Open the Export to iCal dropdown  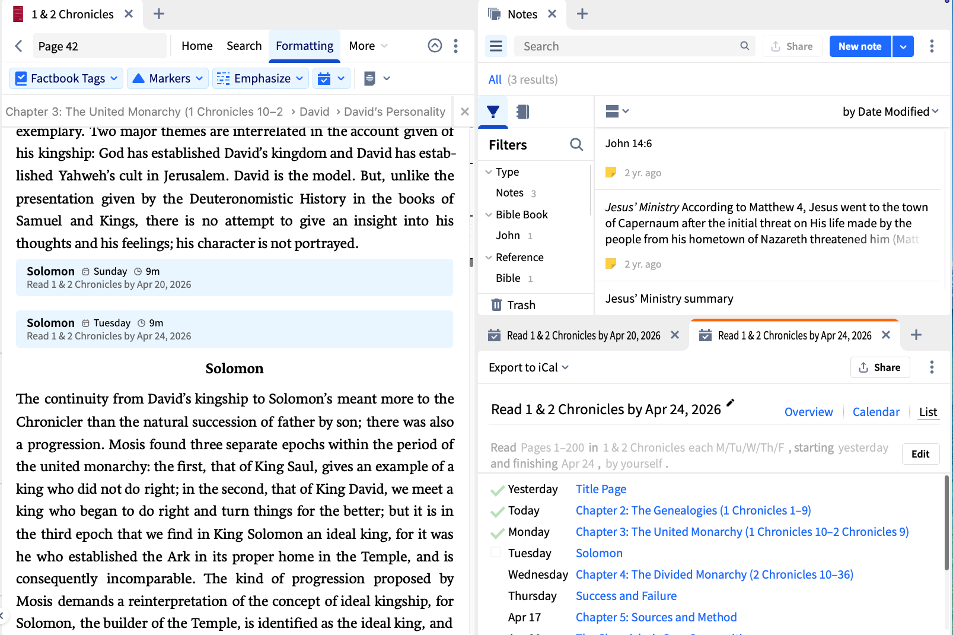point(528,367)
